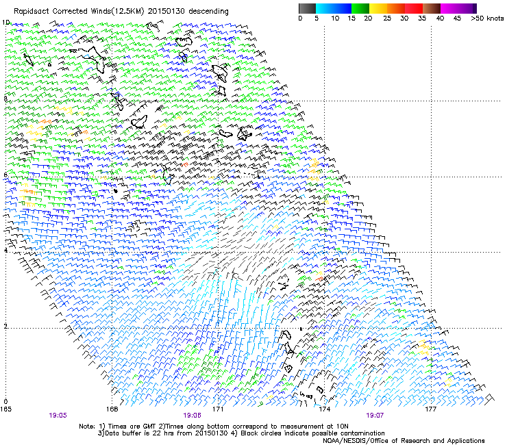
Task: Click the longitude label '165'
Action: point(5,409)
